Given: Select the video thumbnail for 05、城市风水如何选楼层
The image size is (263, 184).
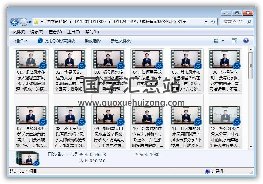Looking at the screenshot, I should point(186,59).
